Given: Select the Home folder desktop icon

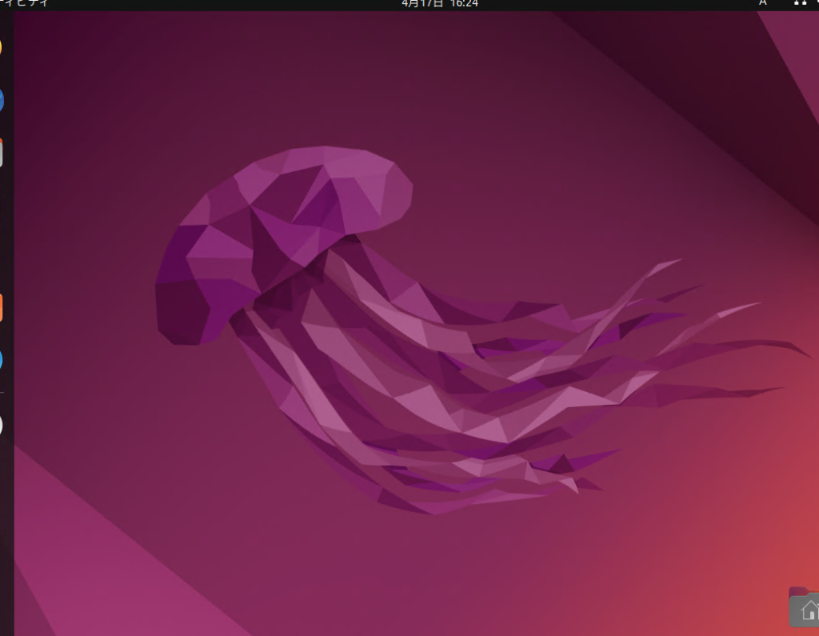Looking at the screenshot, I should point(806,610).
